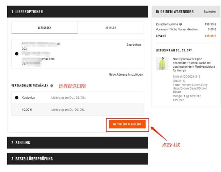
Task: Click the Lieferung am Di., 26. Okt. row
Action: pos(78,109)
